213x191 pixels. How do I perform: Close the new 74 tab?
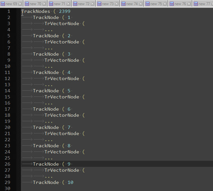coord(141,4)
